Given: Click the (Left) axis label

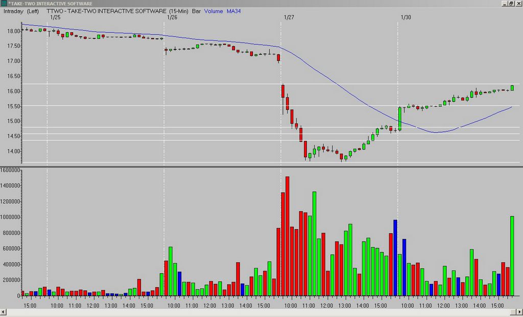Looking at the screenshot, I should pos(33,11).
